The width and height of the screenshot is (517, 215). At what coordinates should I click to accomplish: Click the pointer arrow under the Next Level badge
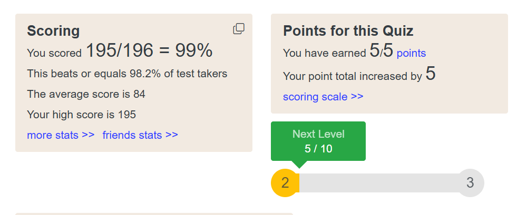pos(299,164)
